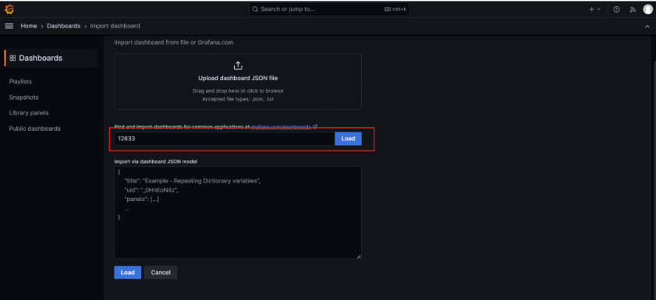Screen dimensions: 656x300
Task: Click the dashboard JSON model textarea
Action: click(238, 212)
